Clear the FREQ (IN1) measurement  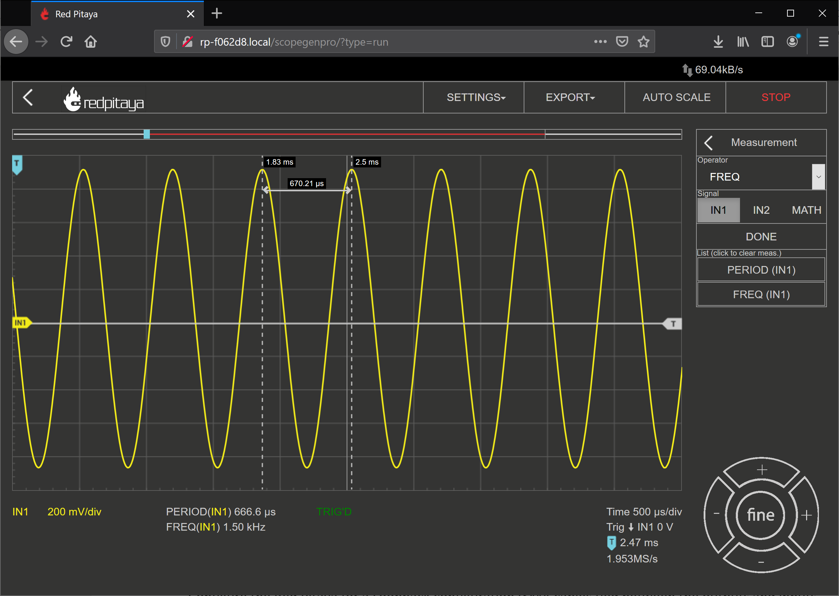[x=761, y=294]
